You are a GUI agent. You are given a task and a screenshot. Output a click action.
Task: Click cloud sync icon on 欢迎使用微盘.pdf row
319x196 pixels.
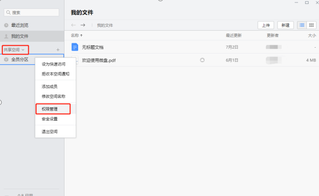coord(202,60)
